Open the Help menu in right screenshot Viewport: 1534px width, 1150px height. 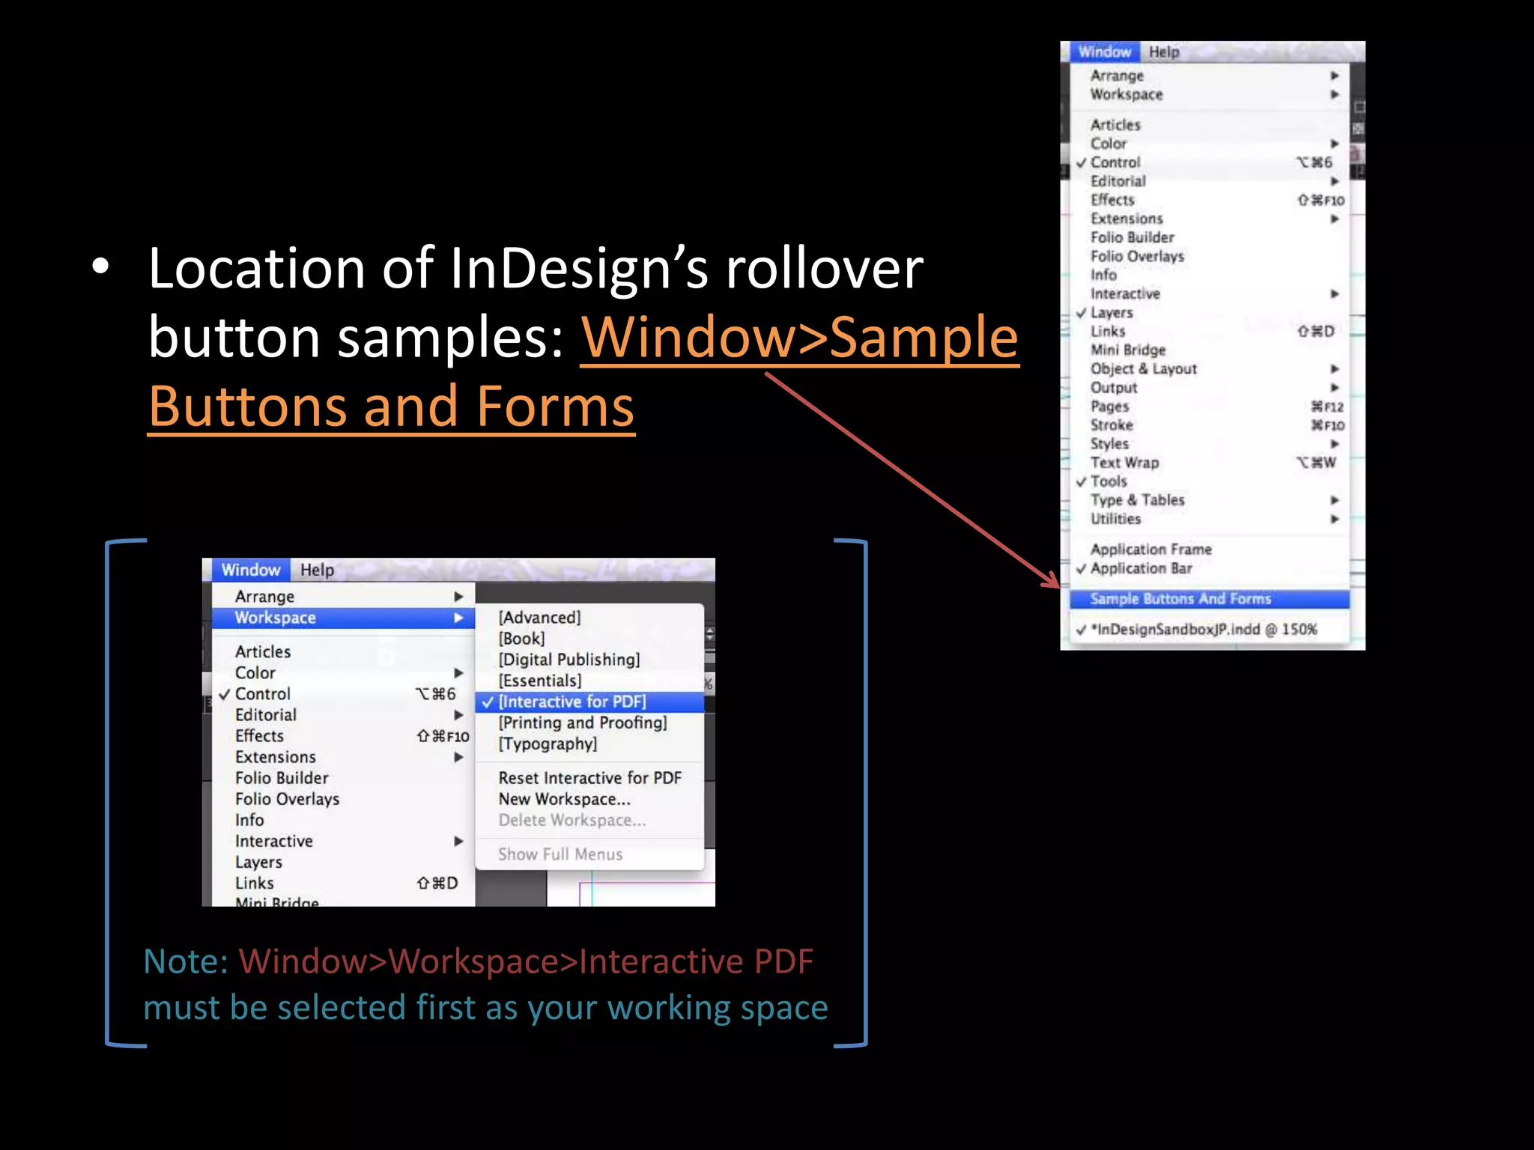point(1164,52)
